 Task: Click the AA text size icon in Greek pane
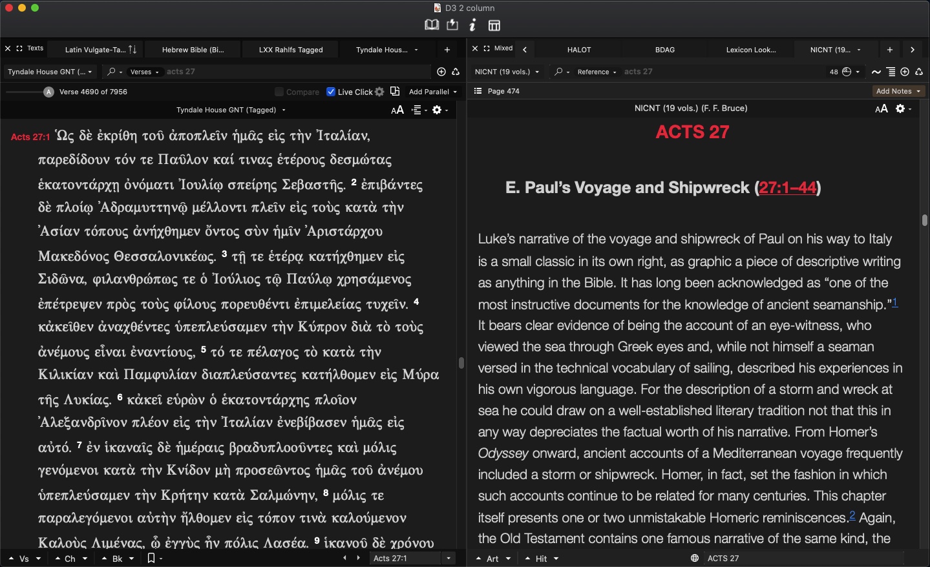(397, 110)
